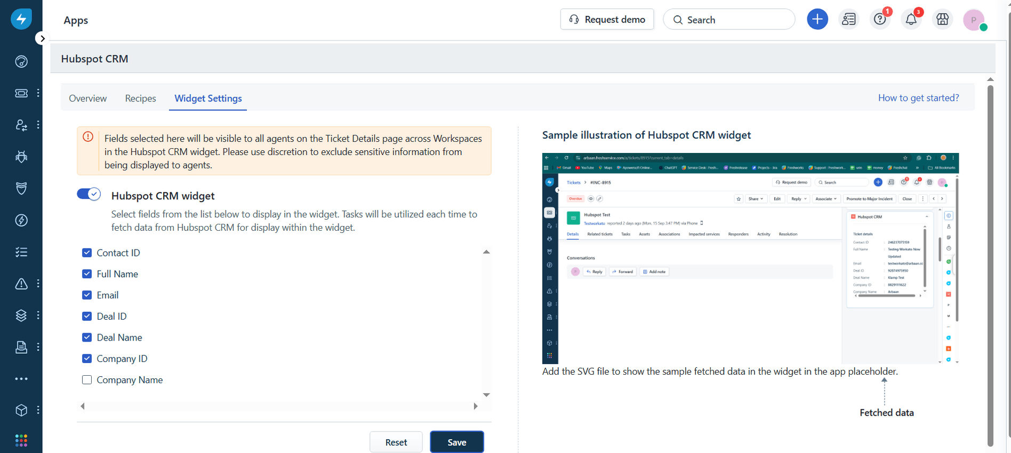The image size is (1011, 453).
Task: Open the cube icon in sidebar
Action: coord(21,410)
